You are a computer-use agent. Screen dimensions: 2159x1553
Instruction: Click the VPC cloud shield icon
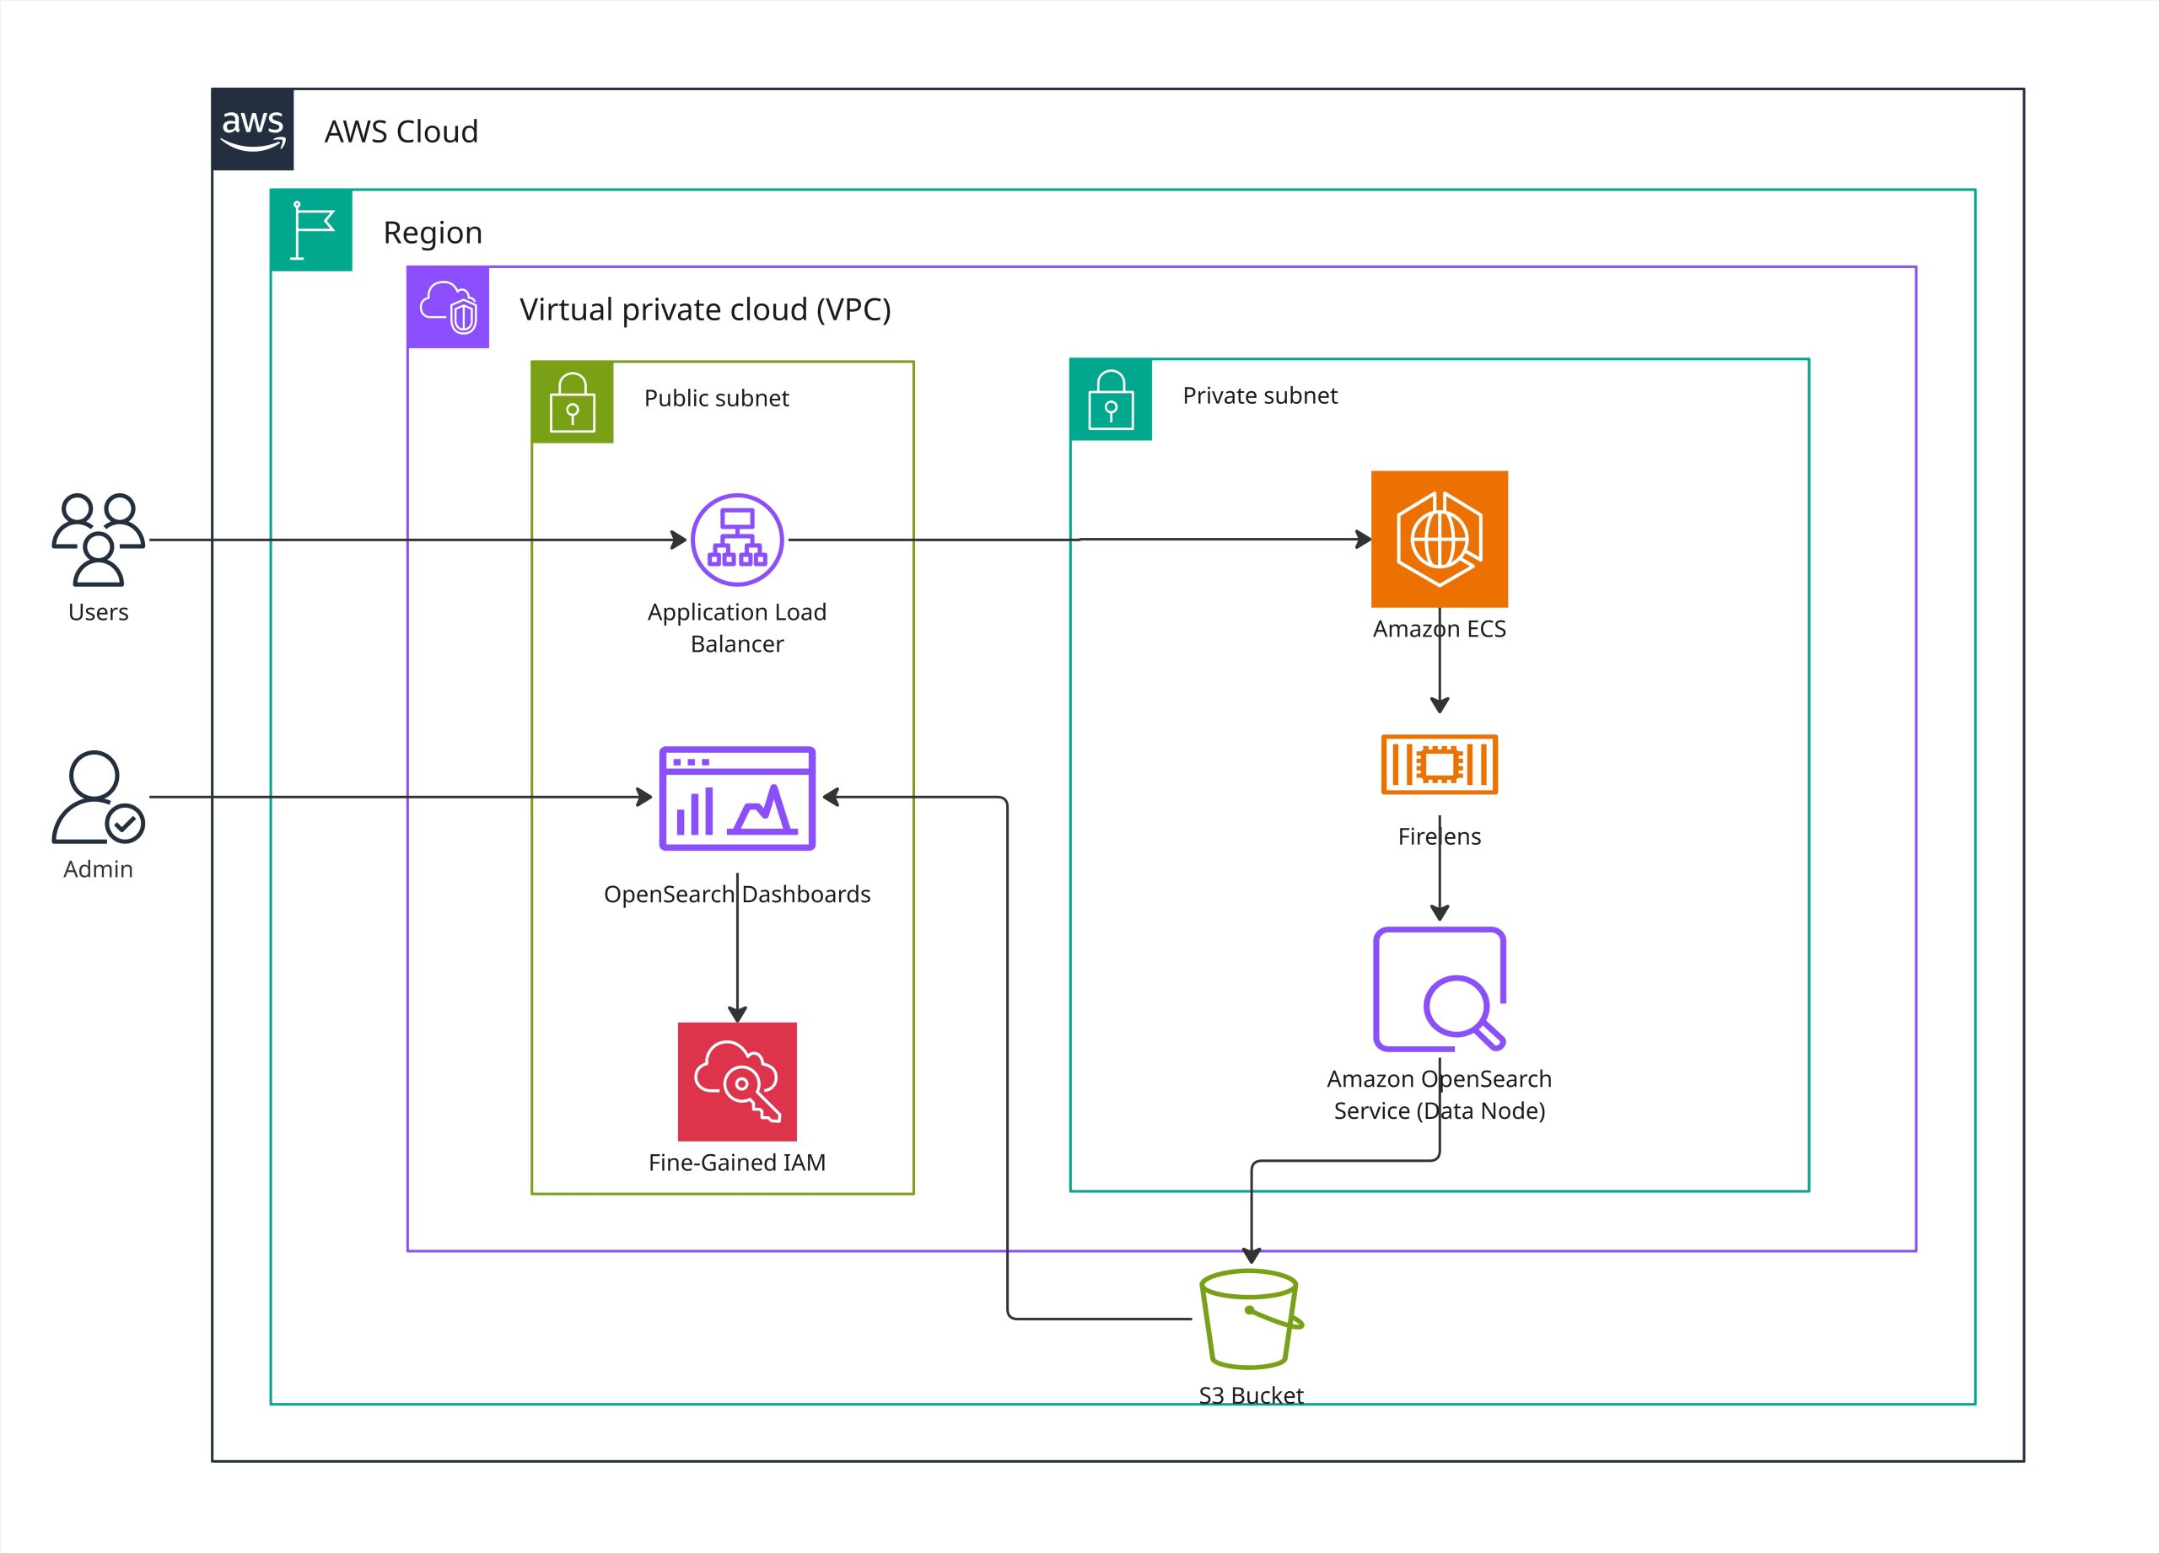(x=448, y=308)
